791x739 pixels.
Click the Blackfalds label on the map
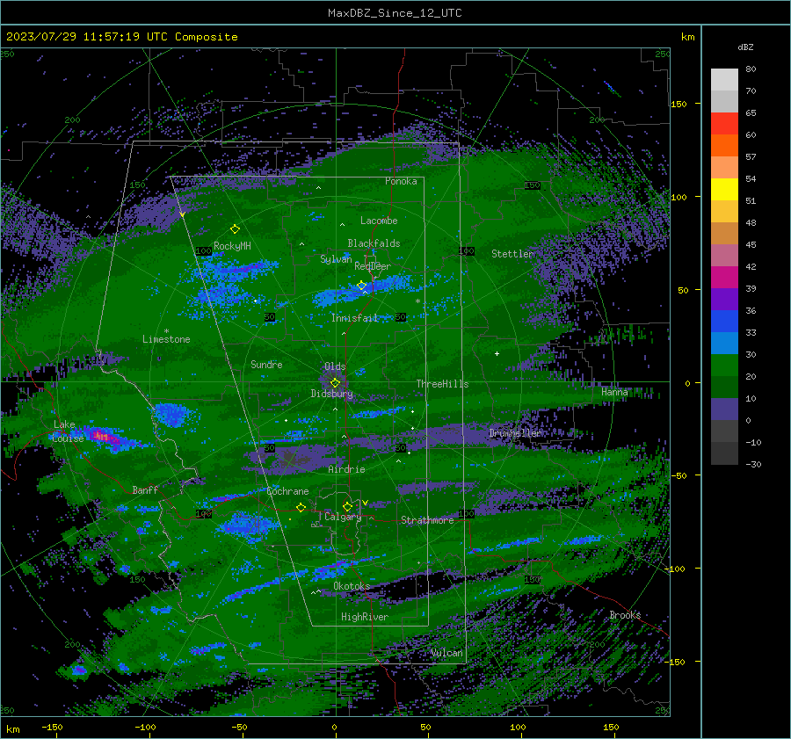click(x=374, y=243)
